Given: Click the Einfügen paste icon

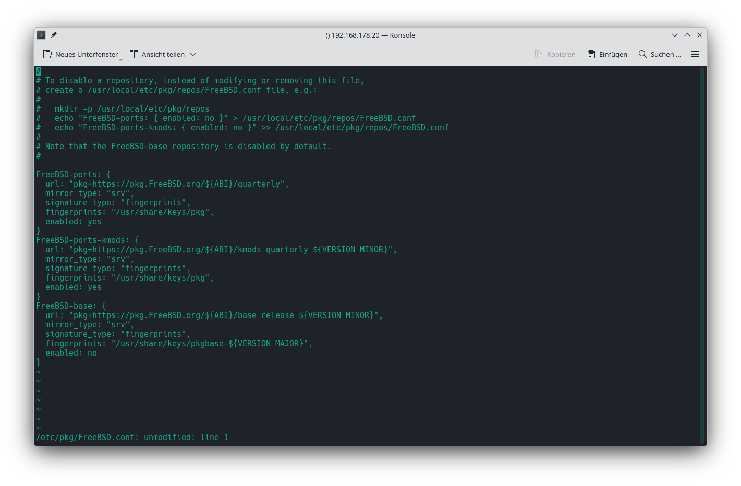Looking at the screenshot, I should pyautogui.click(x=591, y=54).
